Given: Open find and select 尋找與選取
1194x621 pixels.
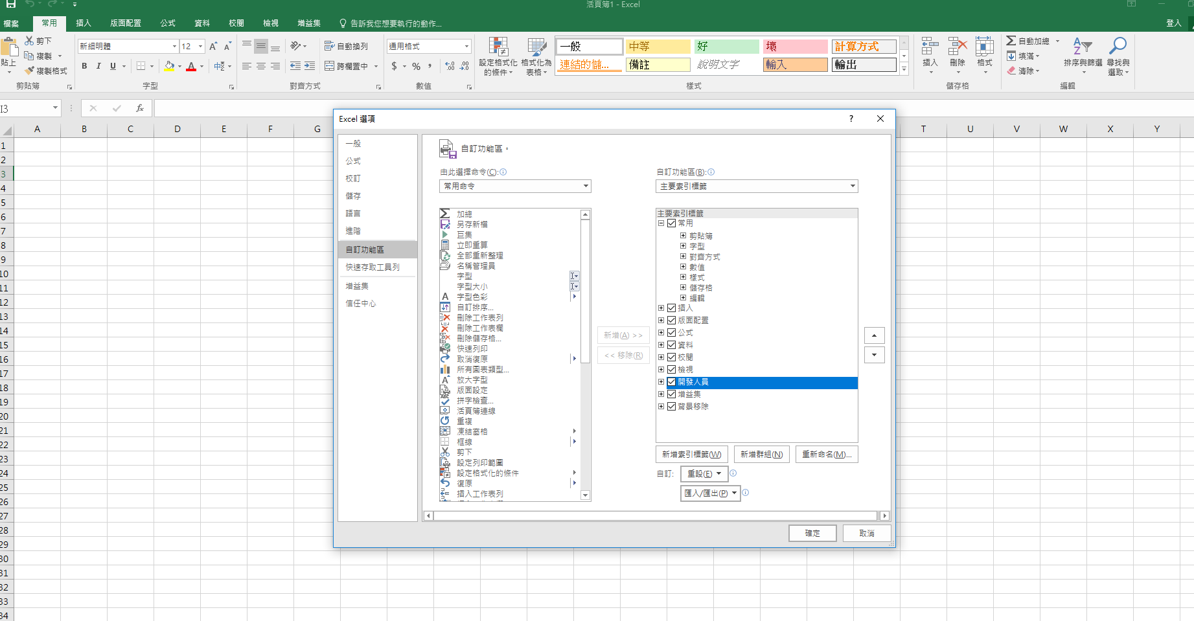Looking at the screenshot, I should point(1118,56).
